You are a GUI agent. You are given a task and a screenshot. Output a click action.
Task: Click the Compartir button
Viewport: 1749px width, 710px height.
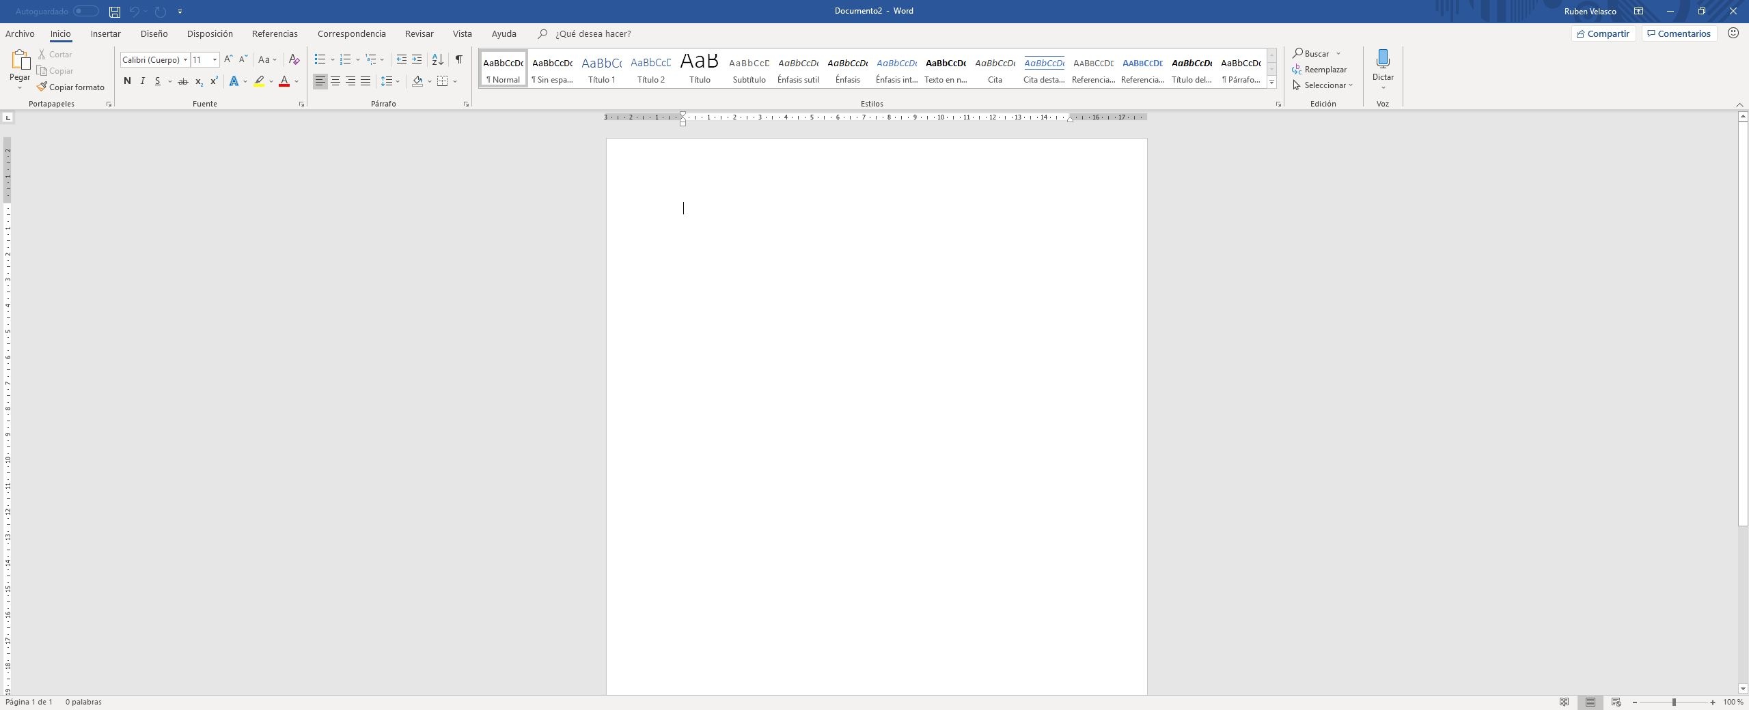tap(1602, 33)
